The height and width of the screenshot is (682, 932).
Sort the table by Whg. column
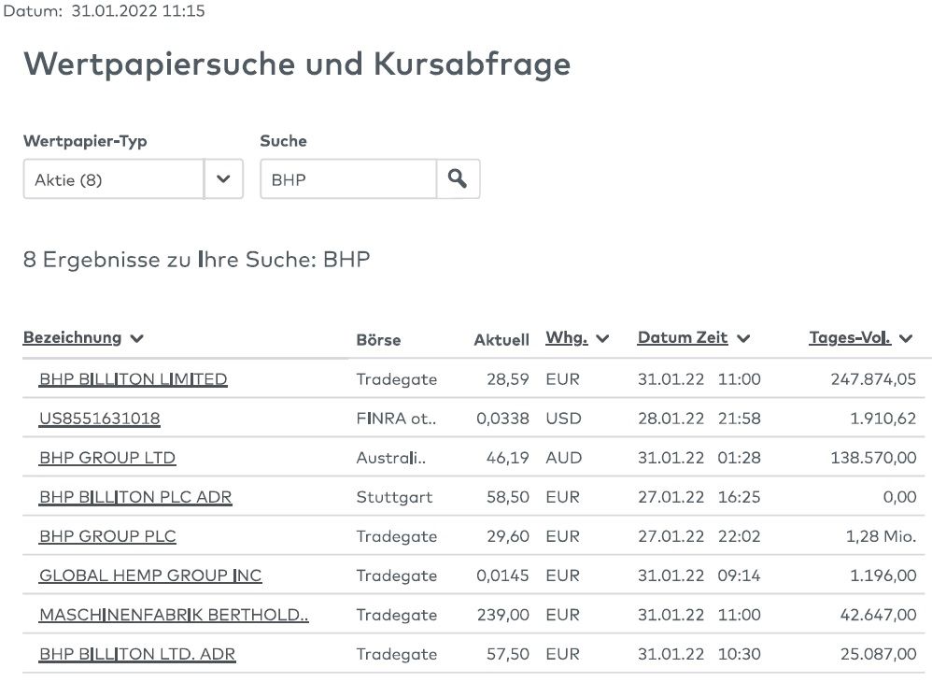tap(568, 337)
